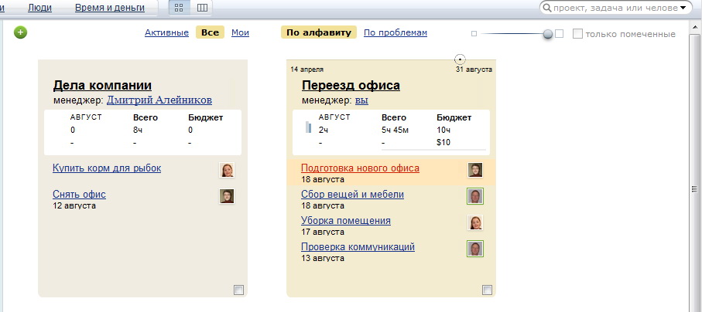Click avatar next to Подготовка нового офиса
Image resolution: width=702 pixels, height=312 pixels.
point(475,171)
